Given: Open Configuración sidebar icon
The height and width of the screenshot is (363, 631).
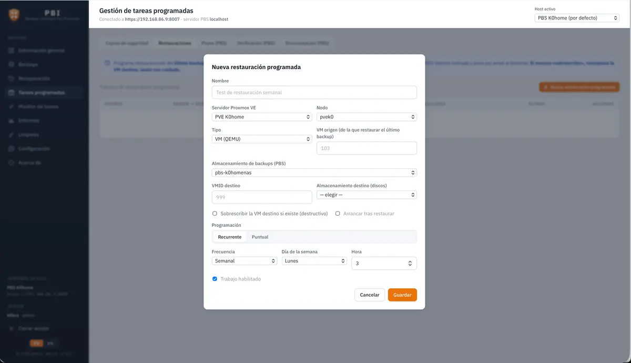Looking at the screenshot, I should (x=12, y=149).
